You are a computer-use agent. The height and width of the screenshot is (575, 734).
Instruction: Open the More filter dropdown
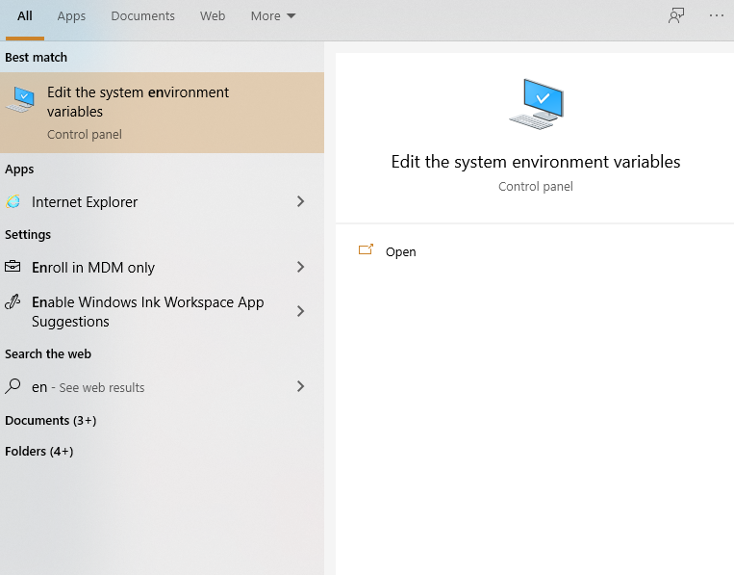click(x=273, y=16)
